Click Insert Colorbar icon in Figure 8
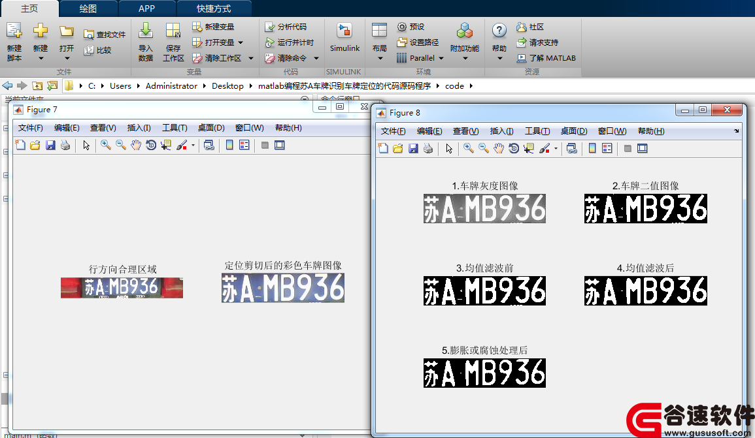The width and height of the screenshot is (755, 438). point(592,149)
